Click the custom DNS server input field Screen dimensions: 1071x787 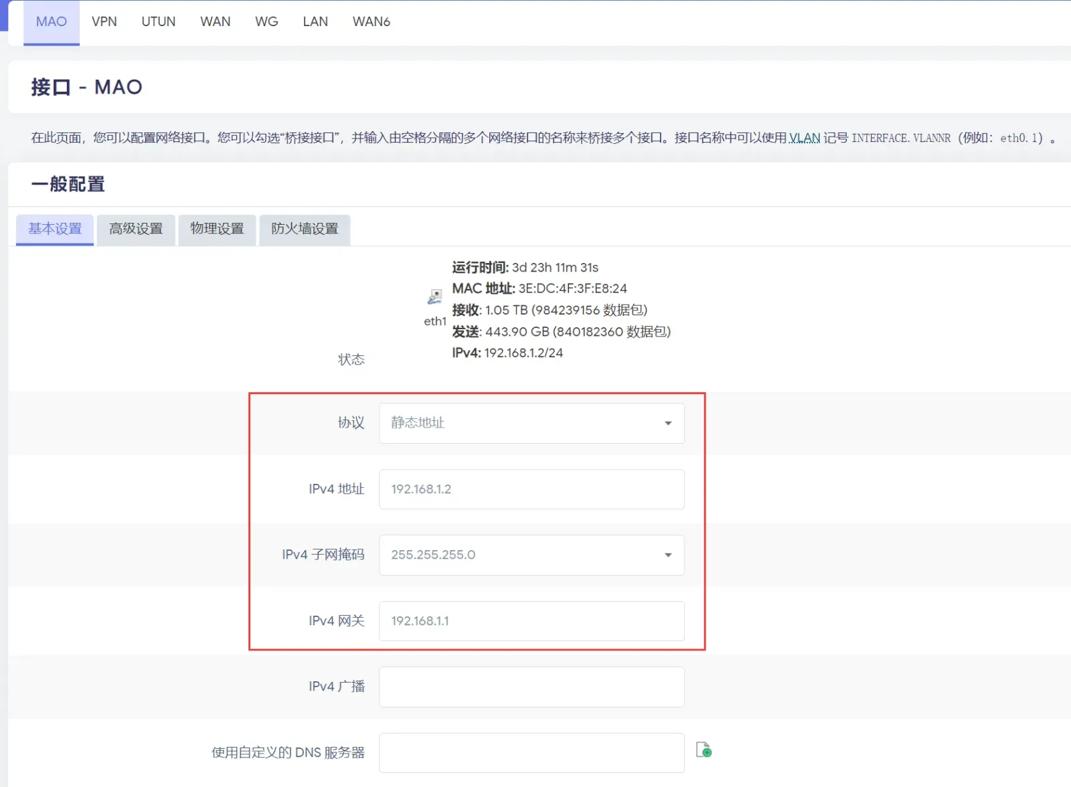pyautogui.click(x=531, y=753)
